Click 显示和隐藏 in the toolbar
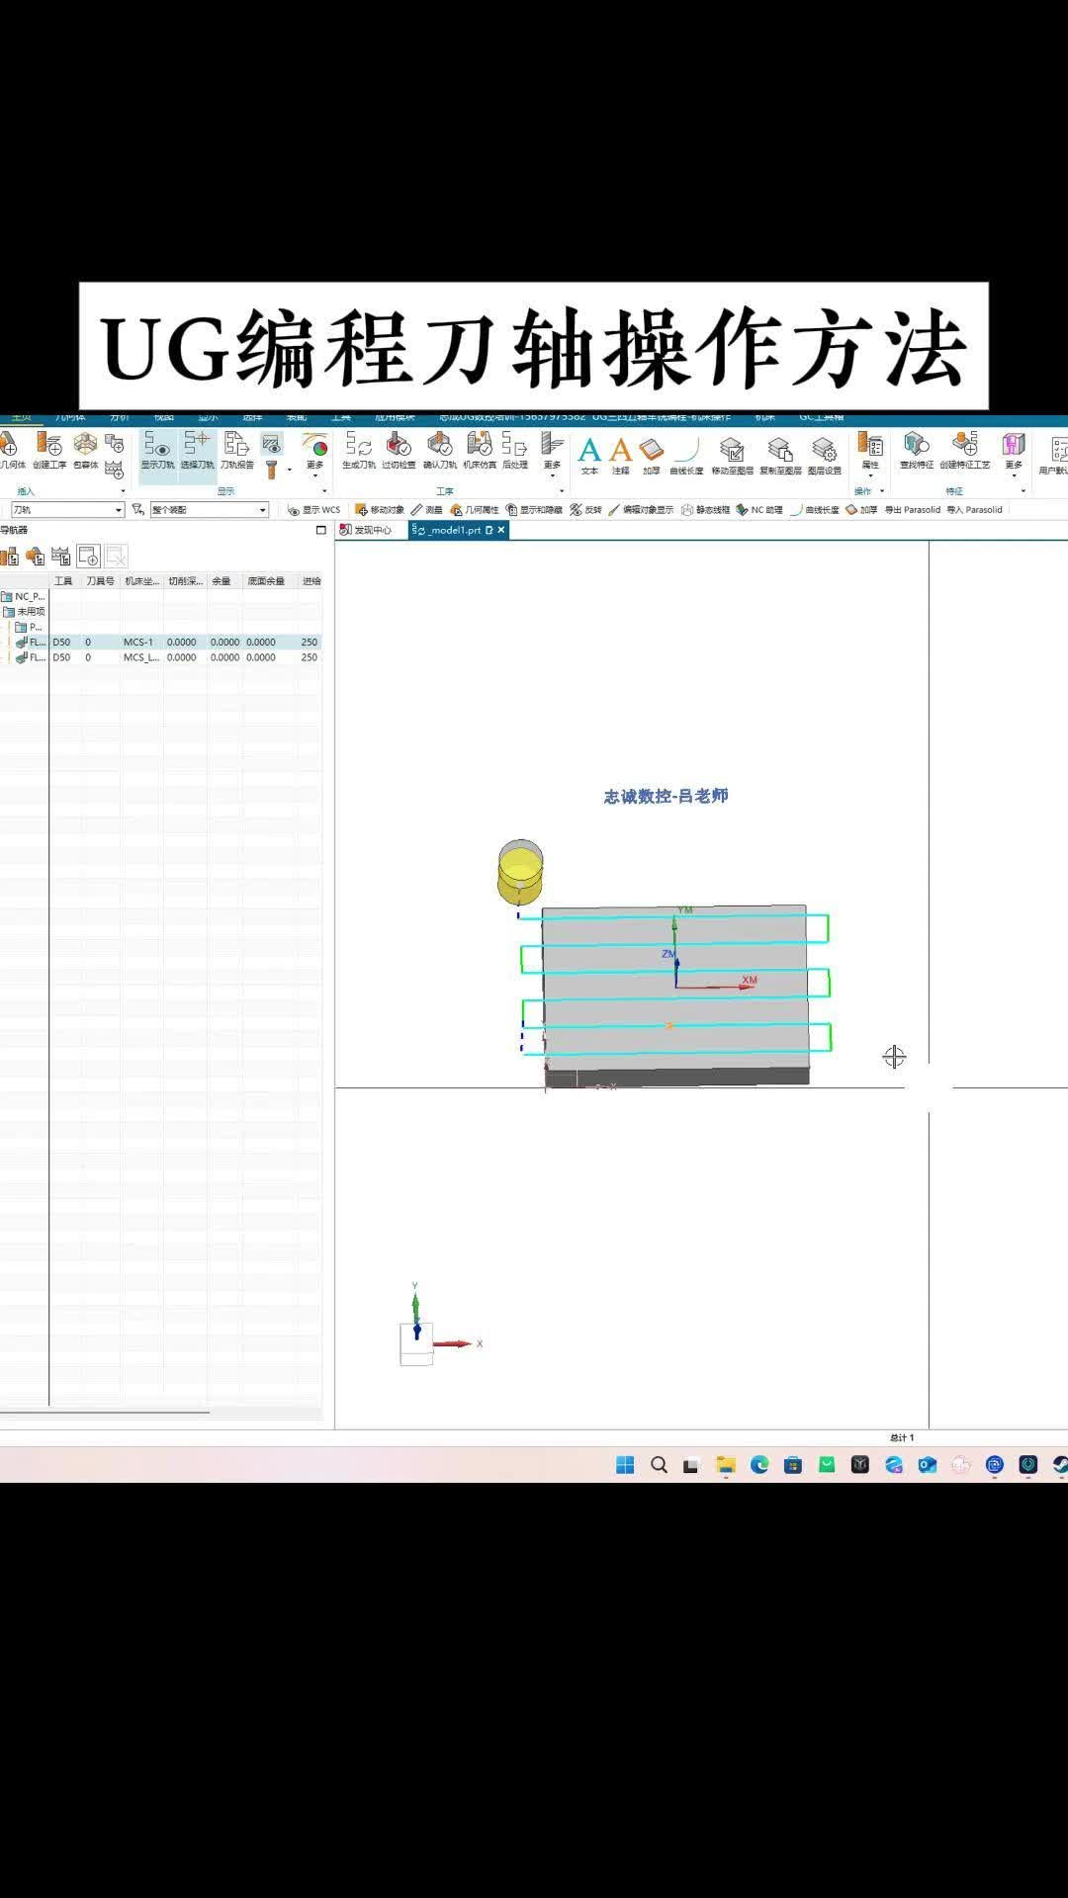This screenshot has width=1068, height=1898. click(534, 510)
